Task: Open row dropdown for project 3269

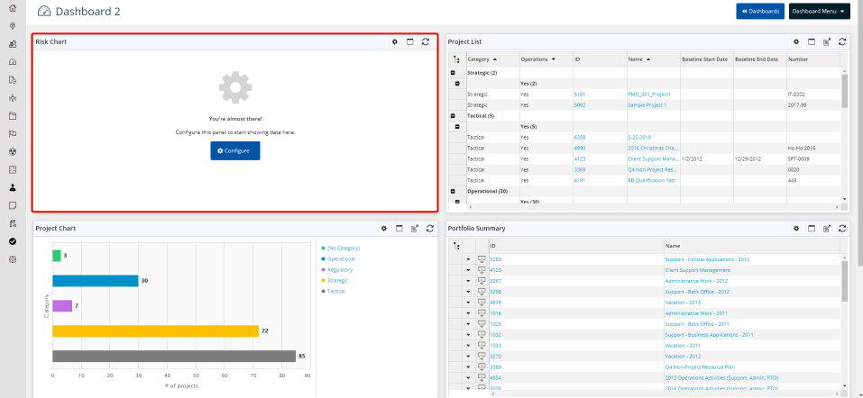Action: pos(468,259)
